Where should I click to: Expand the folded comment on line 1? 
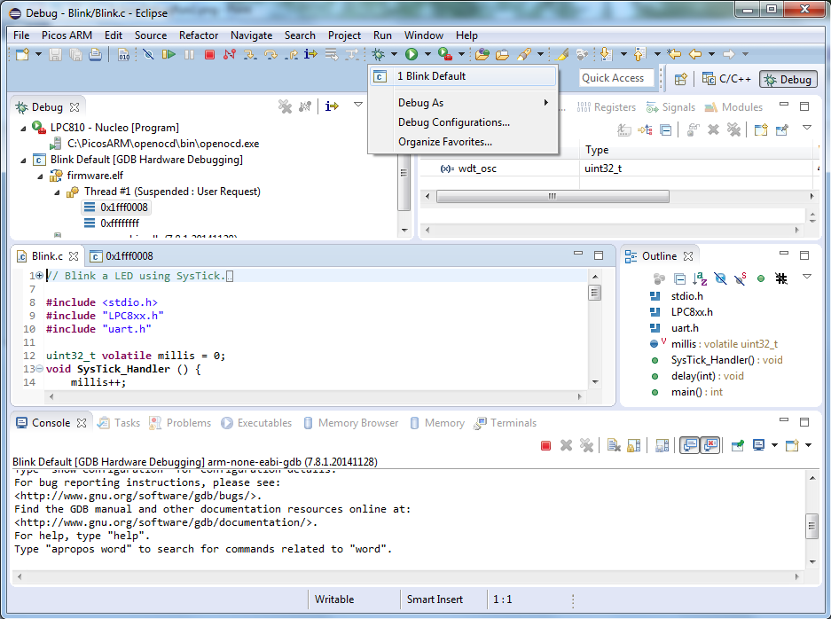pos(39,276)
